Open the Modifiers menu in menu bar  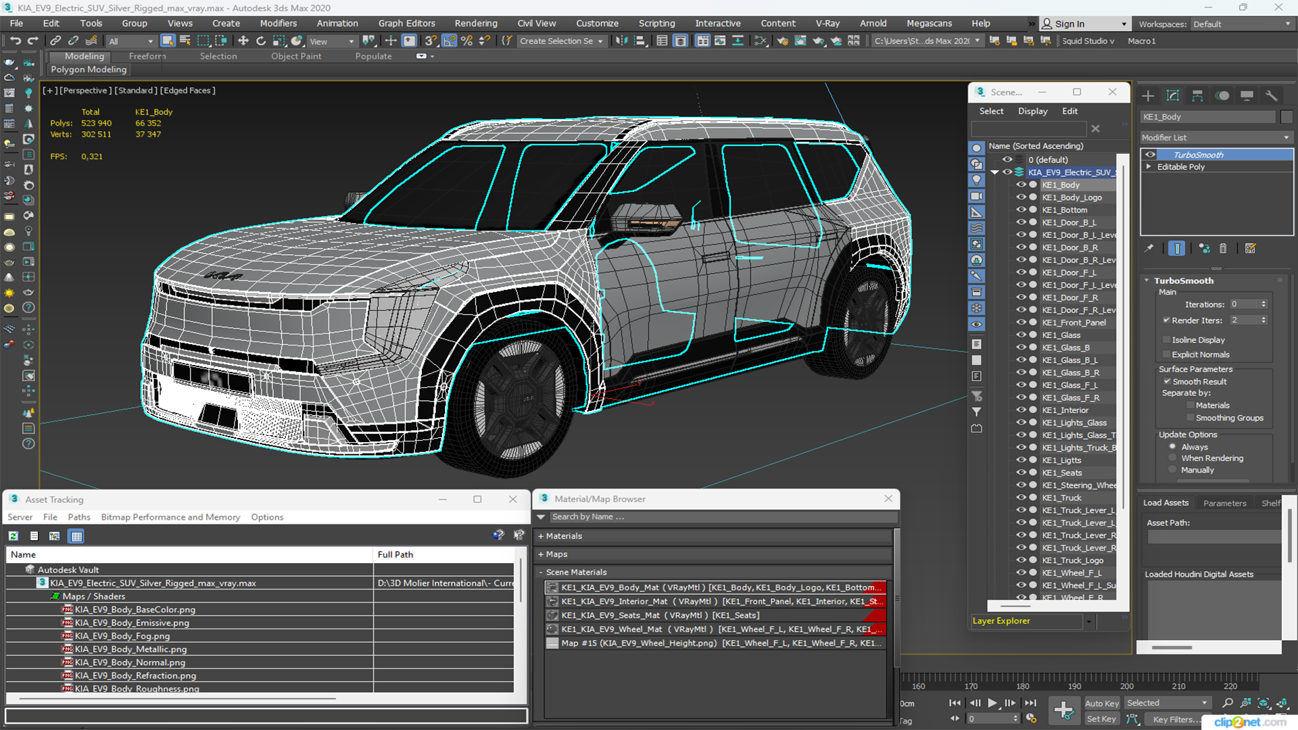pyautogui.click(x=277, y=24)
